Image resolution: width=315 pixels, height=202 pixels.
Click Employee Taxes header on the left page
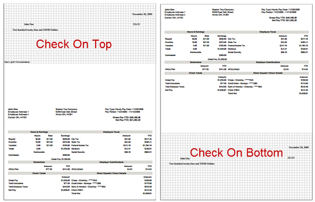(x=111, y=132)
